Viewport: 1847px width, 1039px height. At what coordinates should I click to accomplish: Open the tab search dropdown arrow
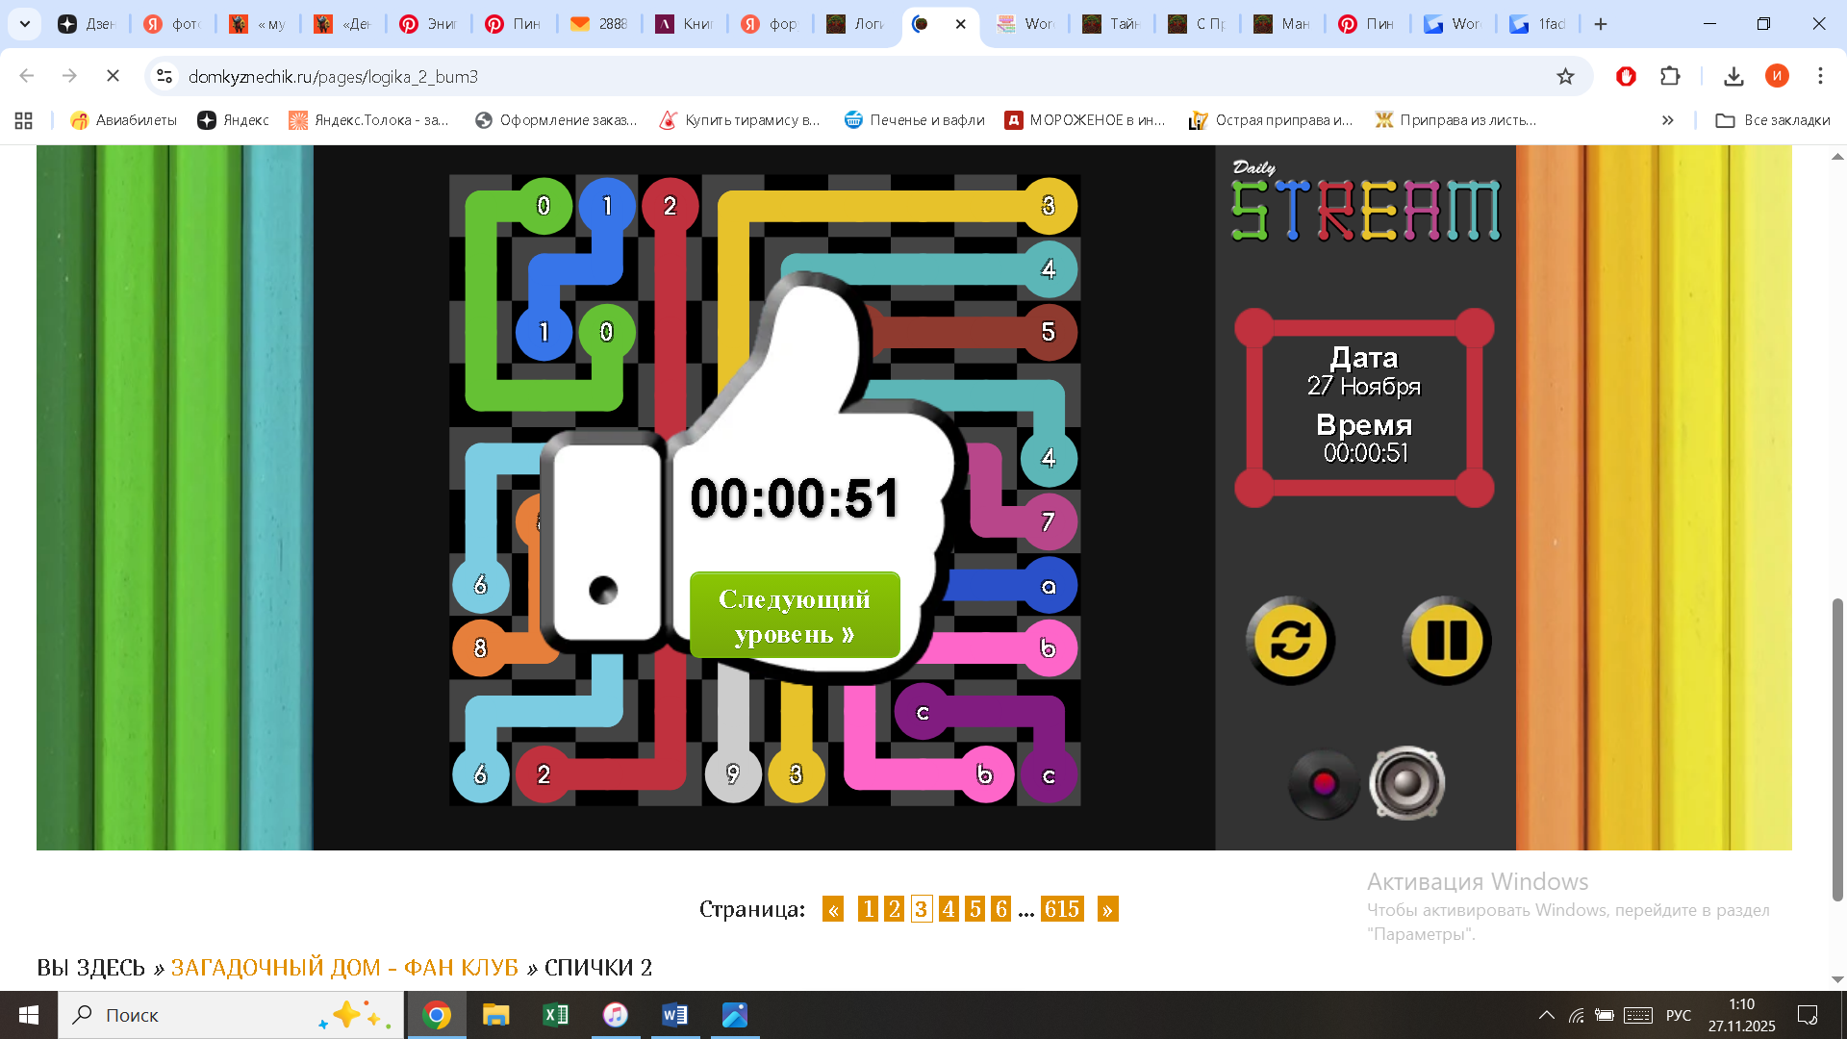(24, 24)
